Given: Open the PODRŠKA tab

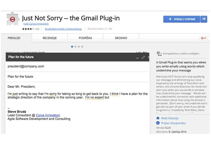Looking at the screenshot, I should click(85, 38).
